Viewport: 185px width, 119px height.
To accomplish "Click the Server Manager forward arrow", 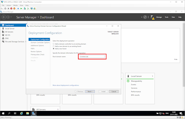I will pos(8,17).
